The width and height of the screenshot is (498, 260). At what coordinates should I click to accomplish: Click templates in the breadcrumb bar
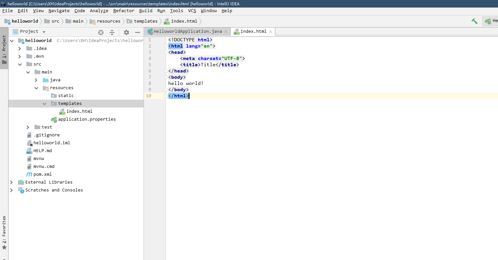click(x=146, y=21)
